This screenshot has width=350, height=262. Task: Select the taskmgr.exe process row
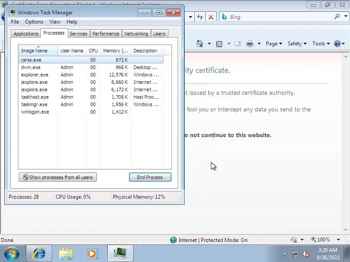91,104
